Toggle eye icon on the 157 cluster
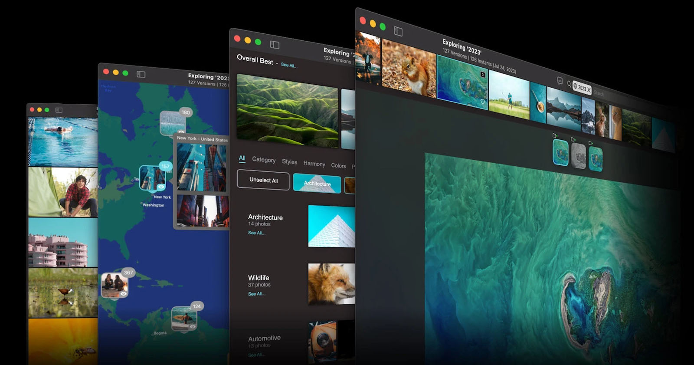This screenshot has width=694, height=365. 161,187
